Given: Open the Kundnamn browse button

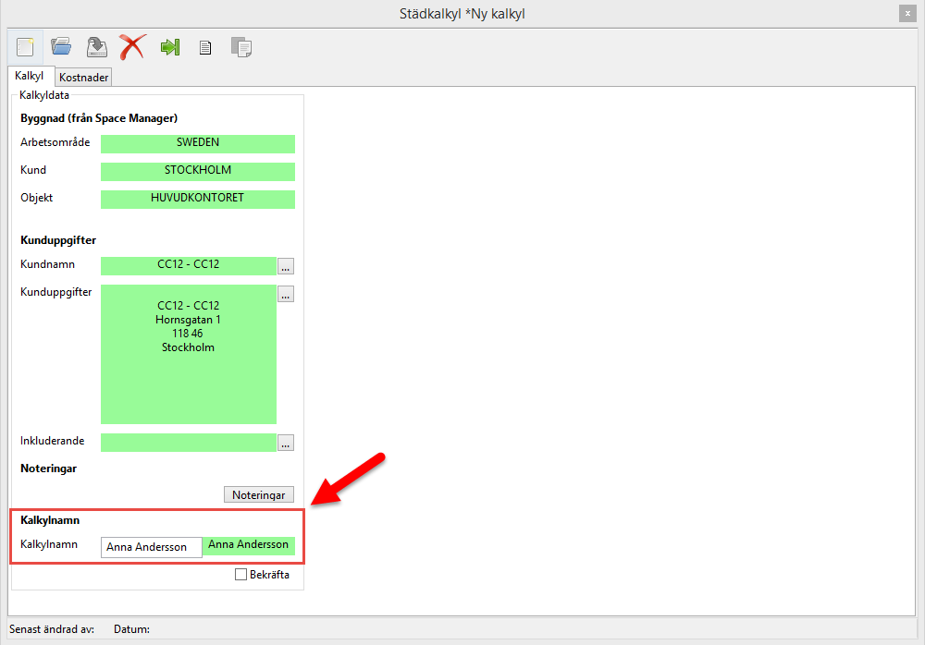Looking at the screenshot, I should point(286,266).
